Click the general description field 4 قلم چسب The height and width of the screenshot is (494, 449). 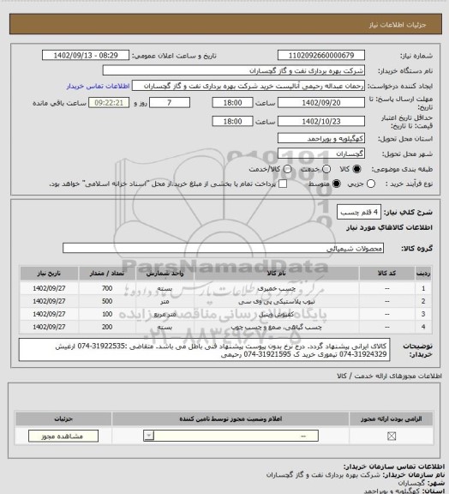pos(359,212)
